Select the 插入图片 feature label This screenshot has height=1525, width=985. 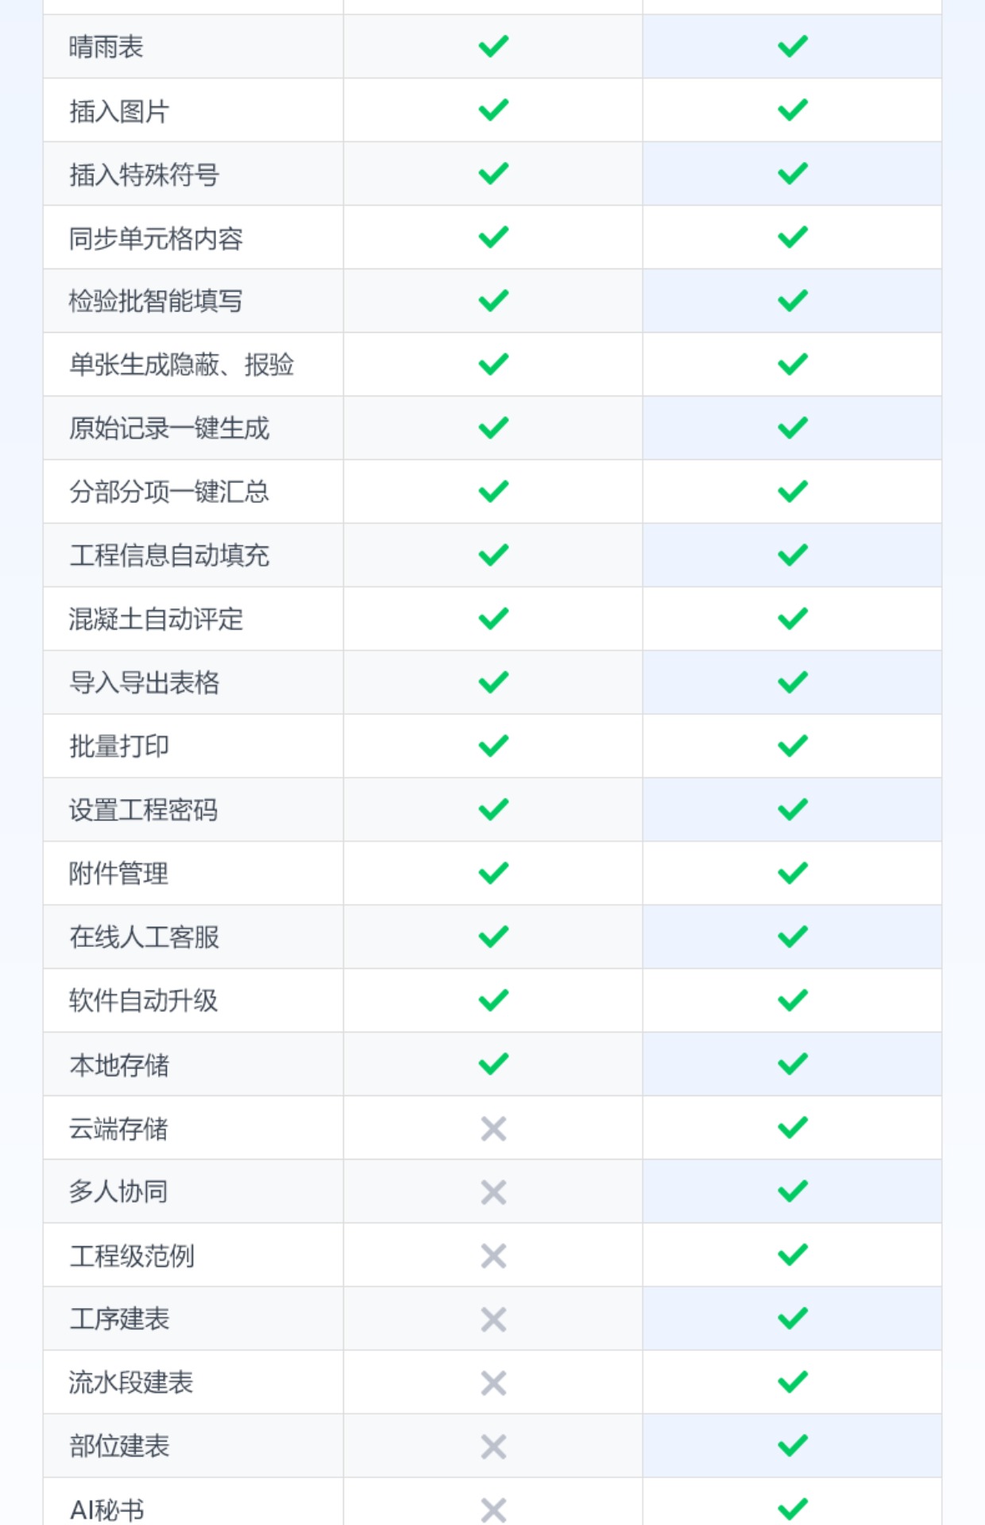click(119, 111)
